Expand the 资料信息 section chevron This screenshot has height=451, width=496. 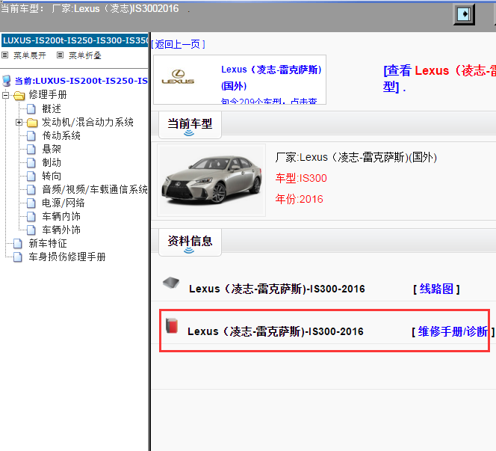pos(189,251)
